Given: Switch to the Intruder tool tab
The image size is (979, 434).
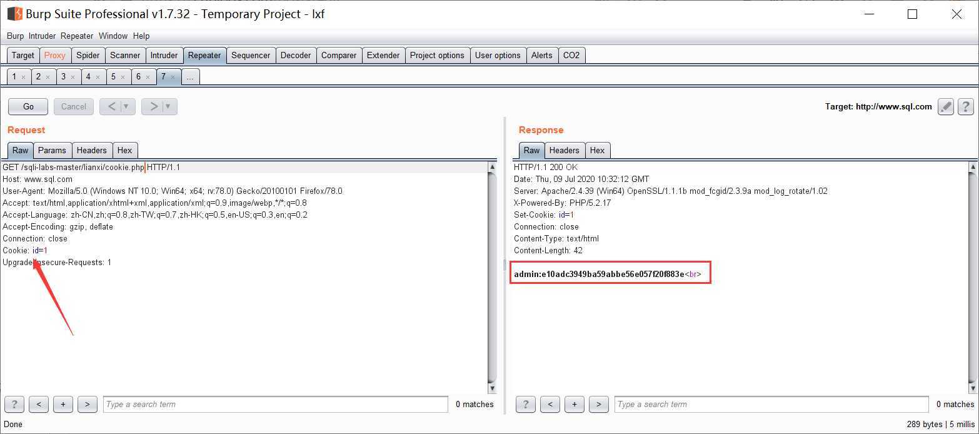Looking at the screenshot, I should click(164, 55).
